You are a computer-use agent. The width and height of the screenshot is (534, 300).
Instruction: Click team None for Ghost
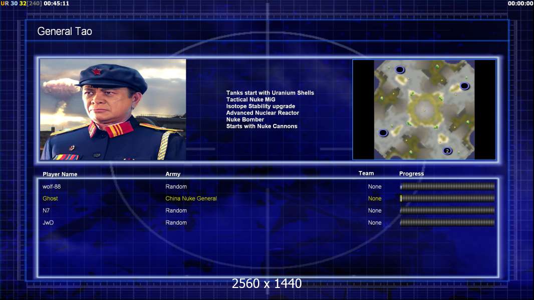[375, 198]
